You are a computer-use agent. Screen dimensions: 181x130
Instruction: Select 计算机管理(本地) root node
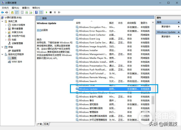tap(13, 17)
